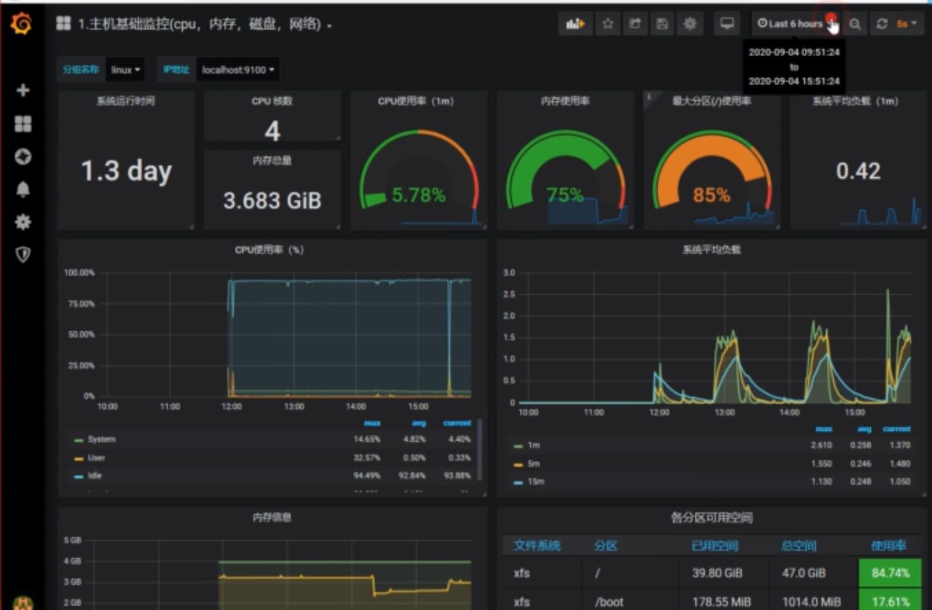The width and height of the screenshot is (932, 610).
Task: Click info icon on largest partition panel
Action: tap(649, 97)
